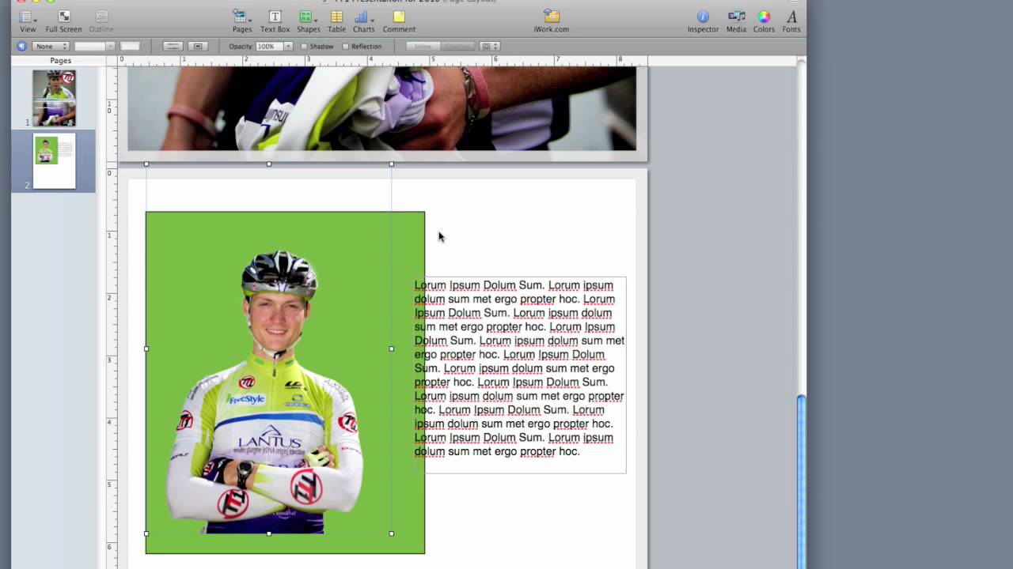Add a Comment note
The height and width of the screenshot is (569, 1013).
tap(399, 21)
